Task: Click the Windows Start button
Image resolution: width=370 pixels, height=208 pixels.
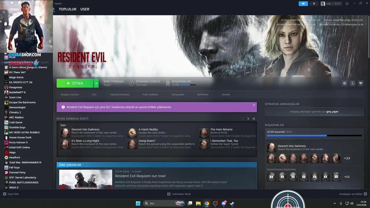Action: click(138, 203)
